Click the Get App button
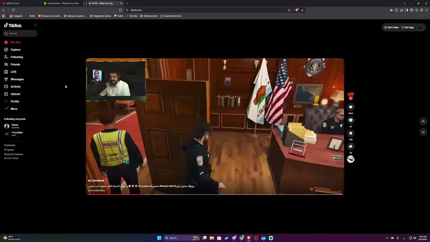Viewport: 430px width, 242px height. pos(408,28)
